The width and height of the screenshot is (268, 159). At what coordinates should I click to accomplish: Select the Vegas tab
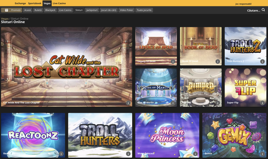coord(47,3)
